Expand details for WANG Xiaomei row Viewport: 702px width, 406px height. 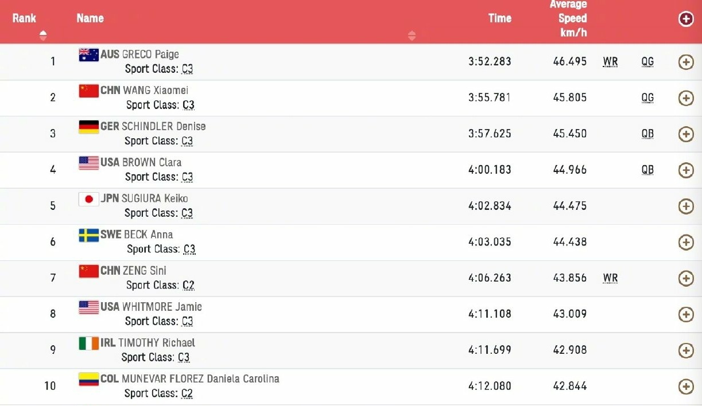686,98
